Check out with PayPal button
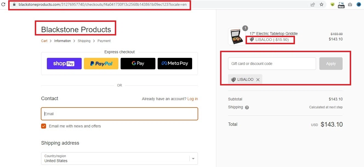Screen dimensions: 364x167 (101, 64)
